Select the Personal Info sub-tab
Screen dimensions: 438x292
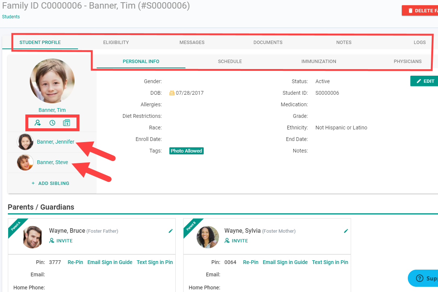point(141,62)
